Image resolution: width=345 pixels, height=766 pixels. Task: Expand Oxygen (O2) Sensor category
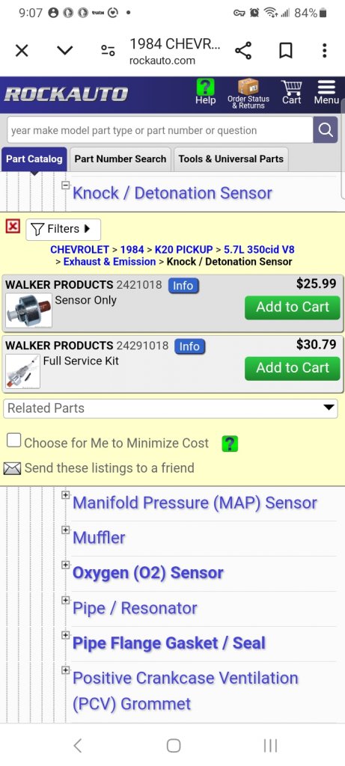coord(65,565)
